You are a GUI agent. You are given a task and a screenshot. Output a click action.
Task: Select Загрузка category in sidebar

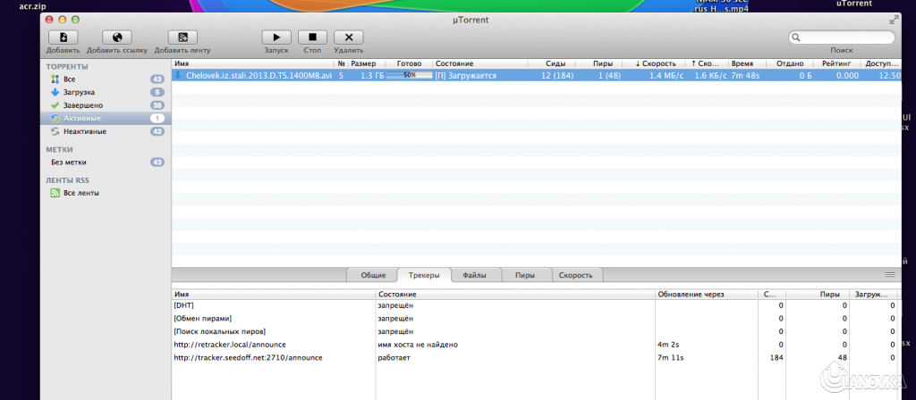coord(79,92)
